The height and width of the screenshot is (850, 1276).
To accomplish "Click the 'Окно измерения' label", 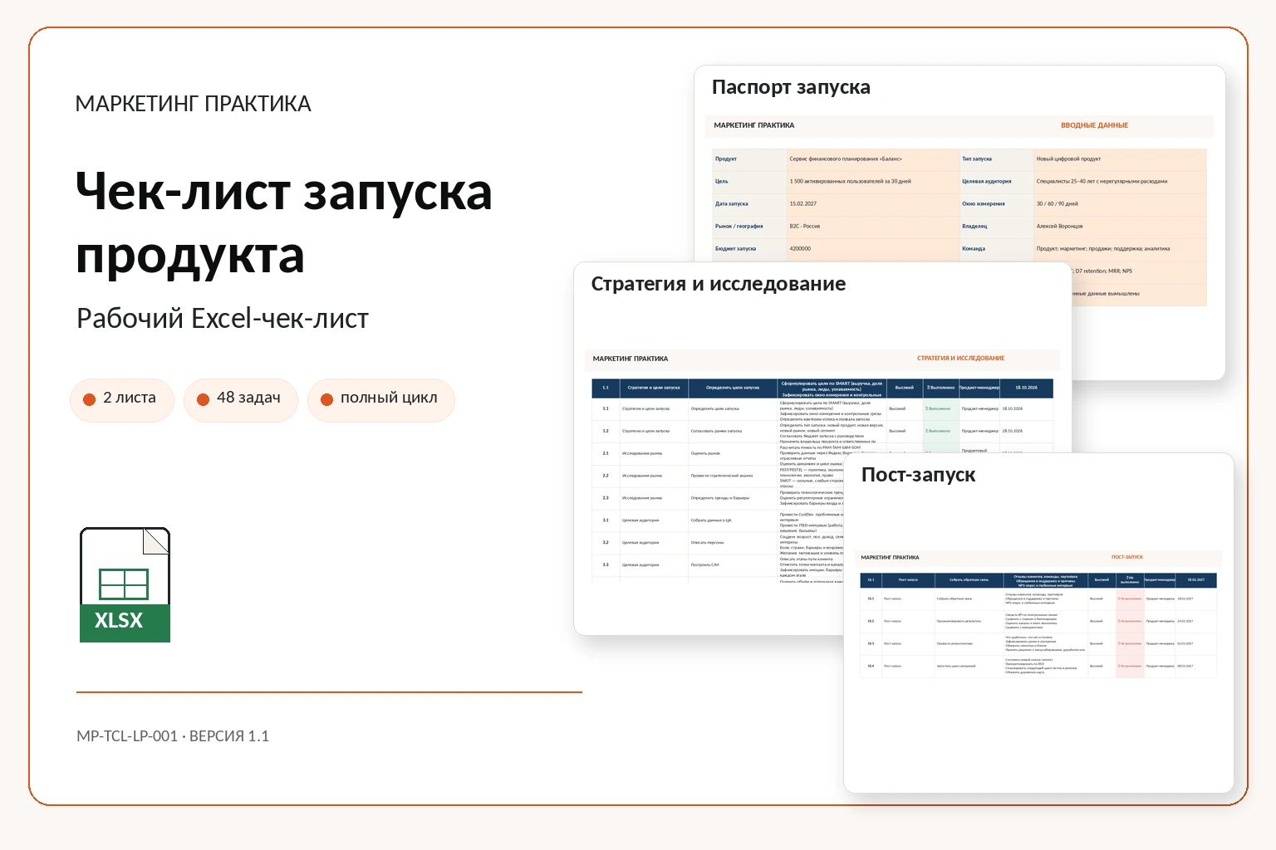I will pos(984,203).
